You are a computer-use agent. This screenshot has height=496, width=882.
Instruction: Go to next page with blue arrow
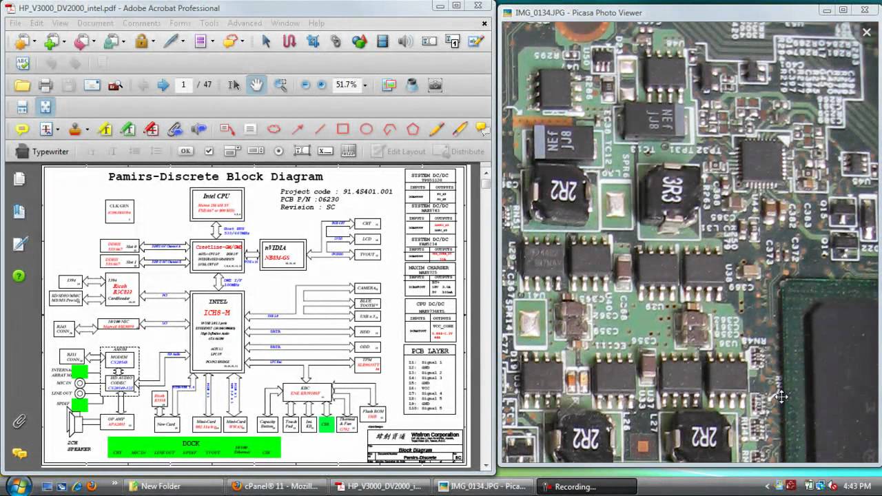163,85
